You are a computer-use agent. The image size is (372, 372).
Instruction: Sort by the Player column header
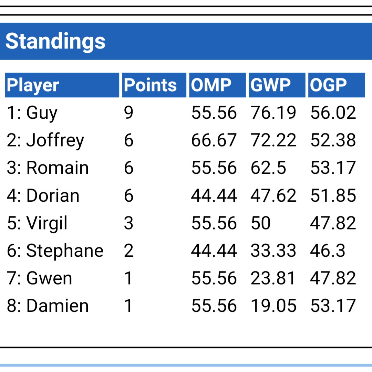click(33, 85)
